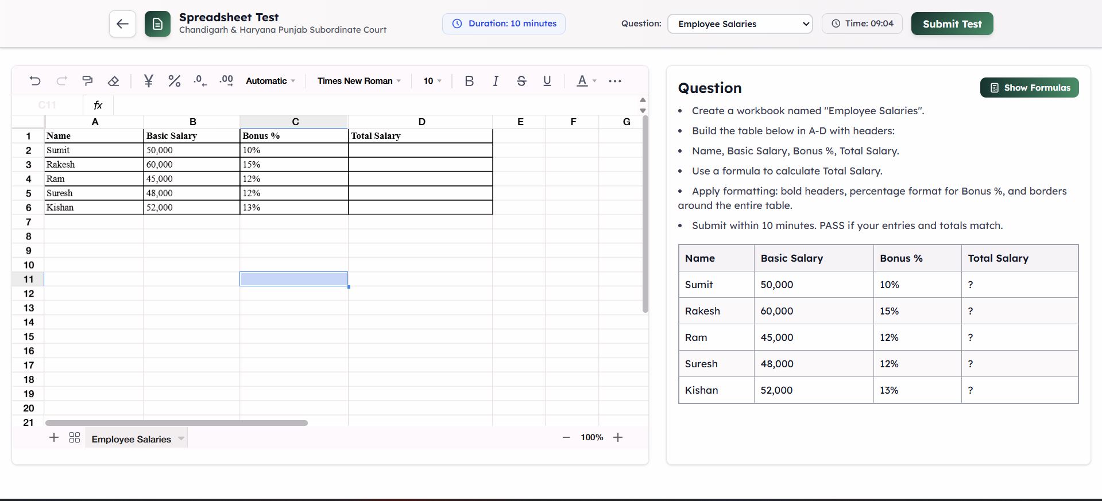Open the Automatic number format dropdown
The width and height of the screenshot is (1102, 501).
270,81
